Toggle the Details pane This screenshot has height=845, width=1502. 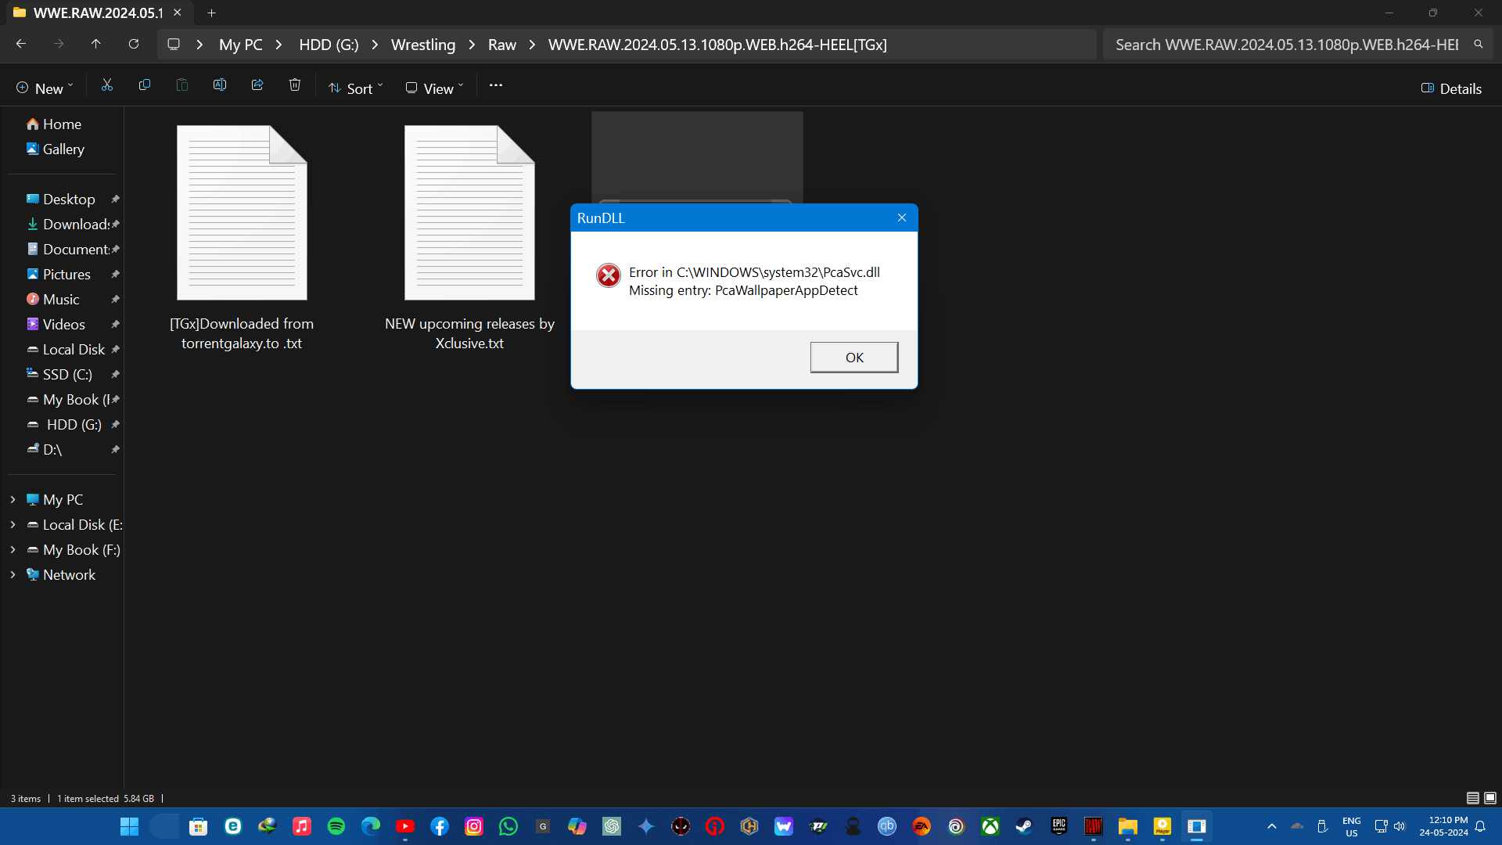(1451, 88)
